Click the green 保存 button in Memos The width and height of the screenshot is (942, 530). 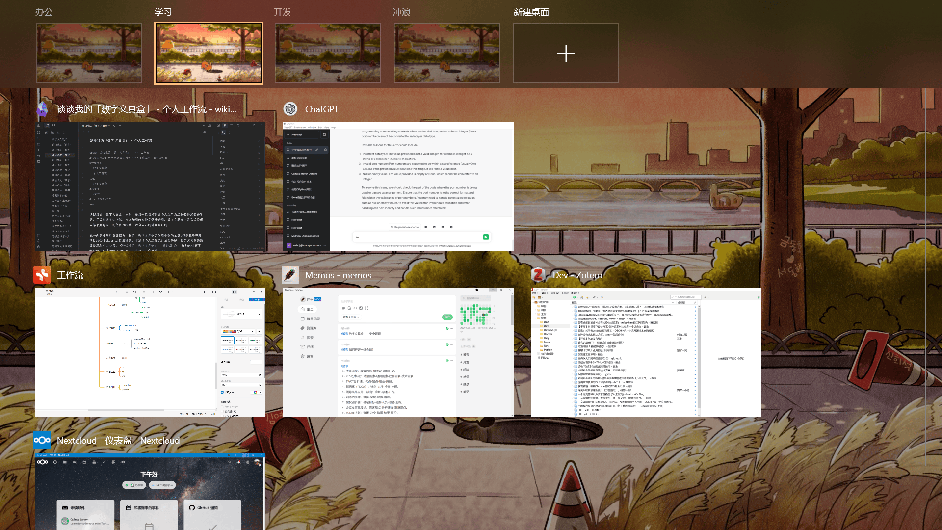click(446, 317)
